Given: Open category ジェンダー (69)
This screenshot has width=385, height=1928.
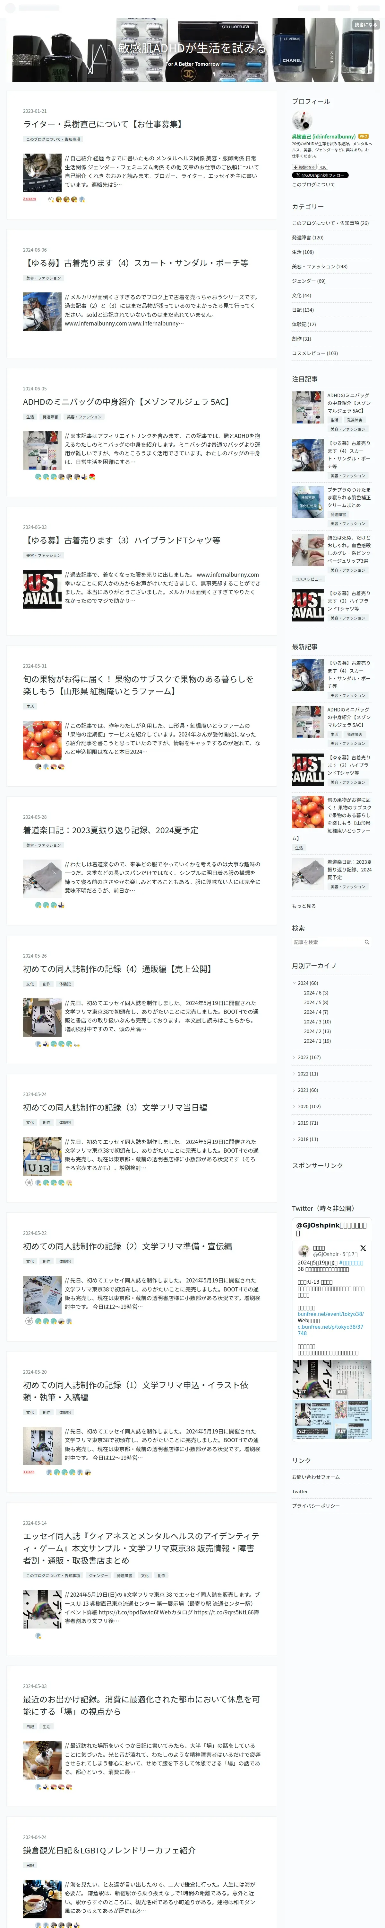Looking at the screenshot, I should (309, 281).
